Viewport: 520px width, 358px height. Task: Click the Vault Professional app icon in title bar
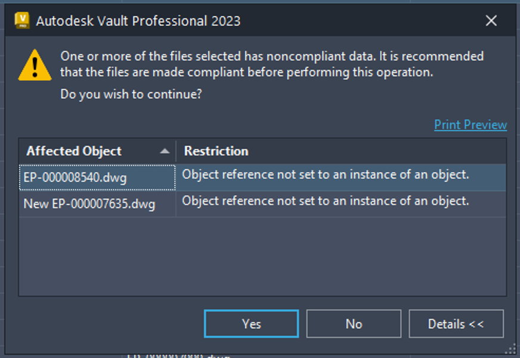(x=22, y=20)
